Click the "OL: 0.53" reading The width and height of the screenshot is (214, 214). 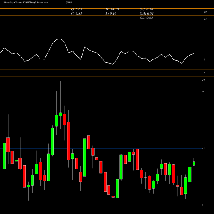point(146,18)
